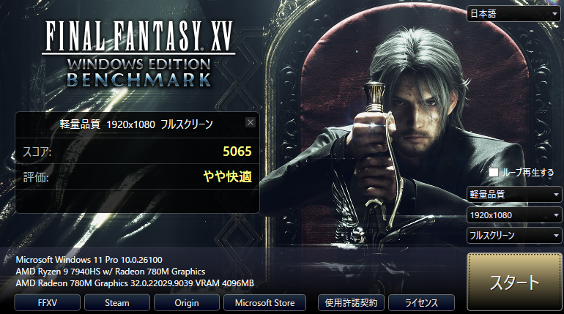
Task: Expand the フルスクリーン display mode dropdown
Action: (514, 236)
